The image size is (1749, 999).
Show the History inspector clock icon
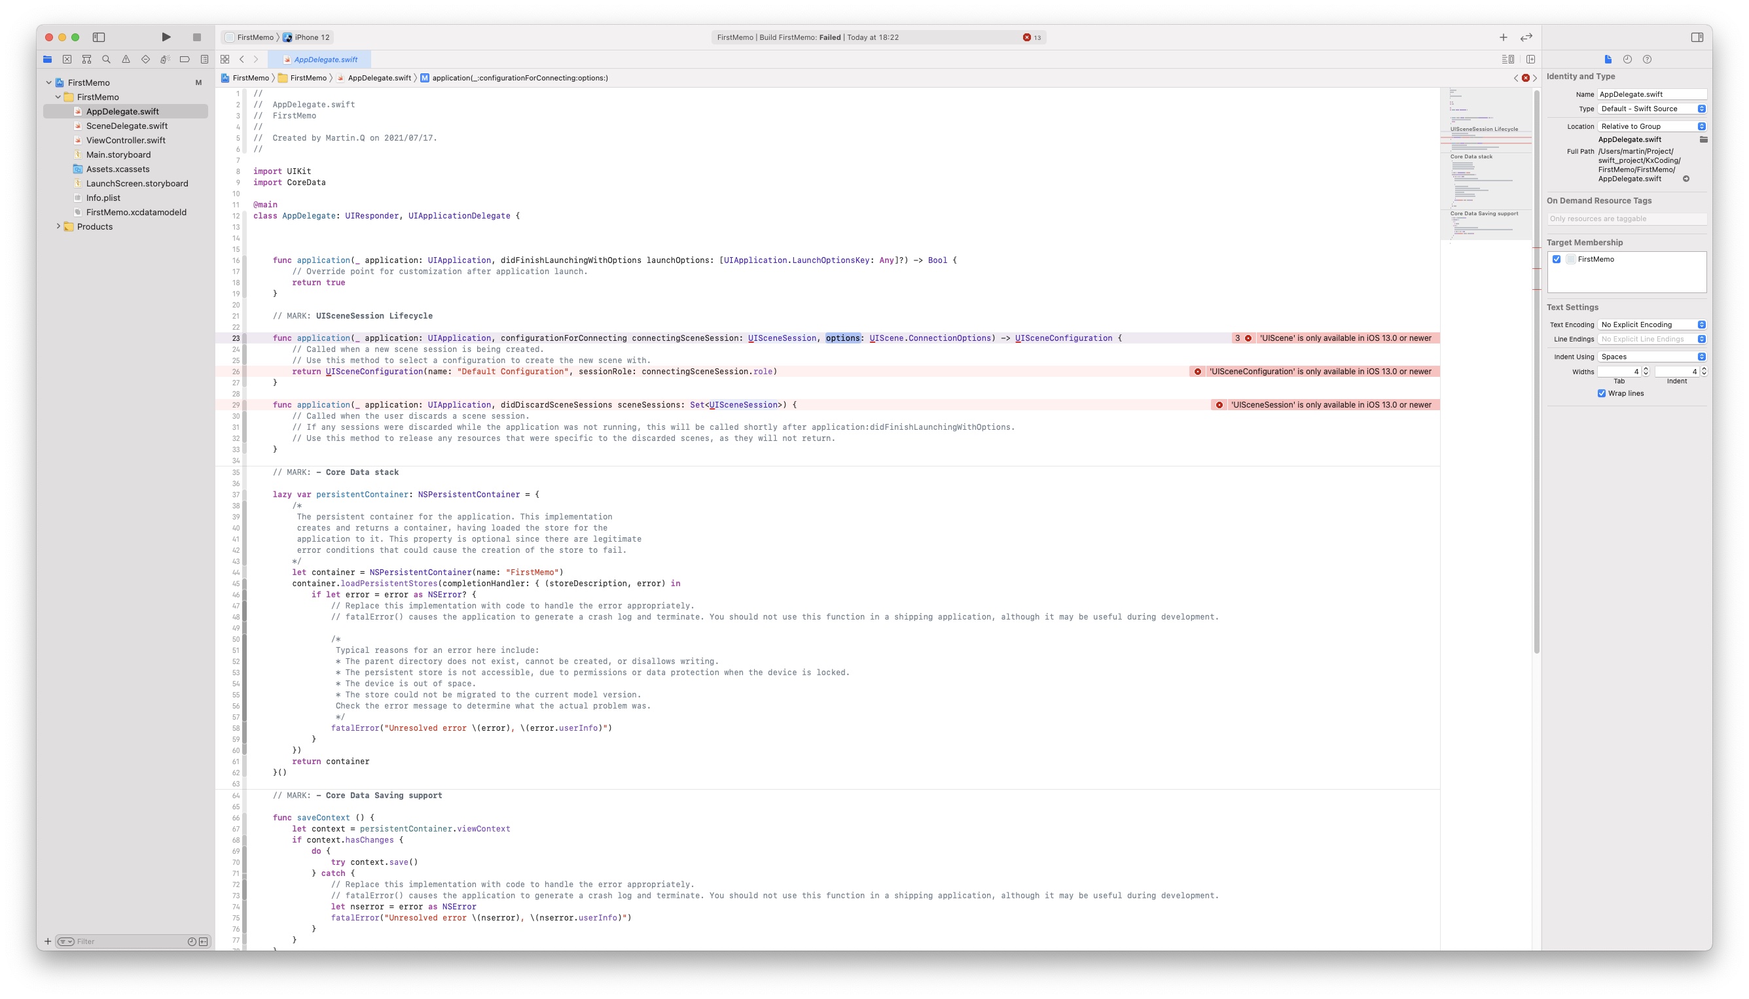click(1627, 60)
